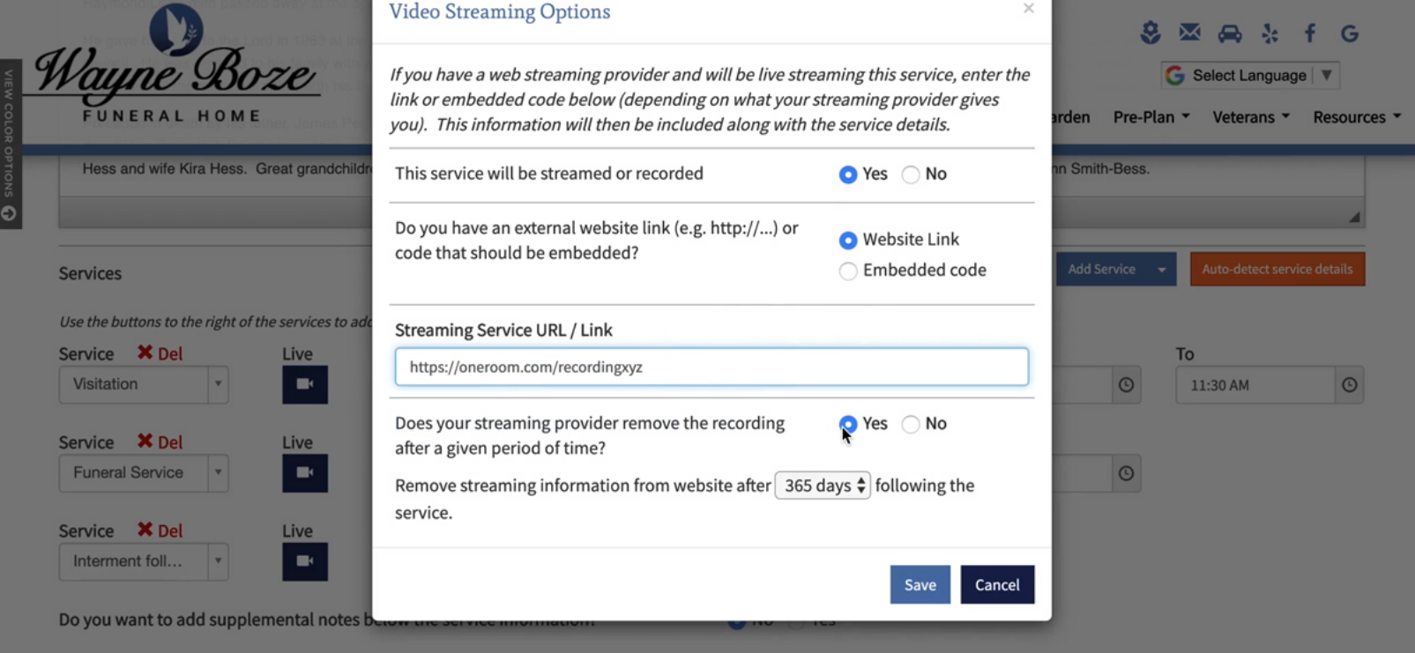Viewport: 1415px width, 653px height.
Task: Open the email envelope icon in header
Action: [1189, 33]
